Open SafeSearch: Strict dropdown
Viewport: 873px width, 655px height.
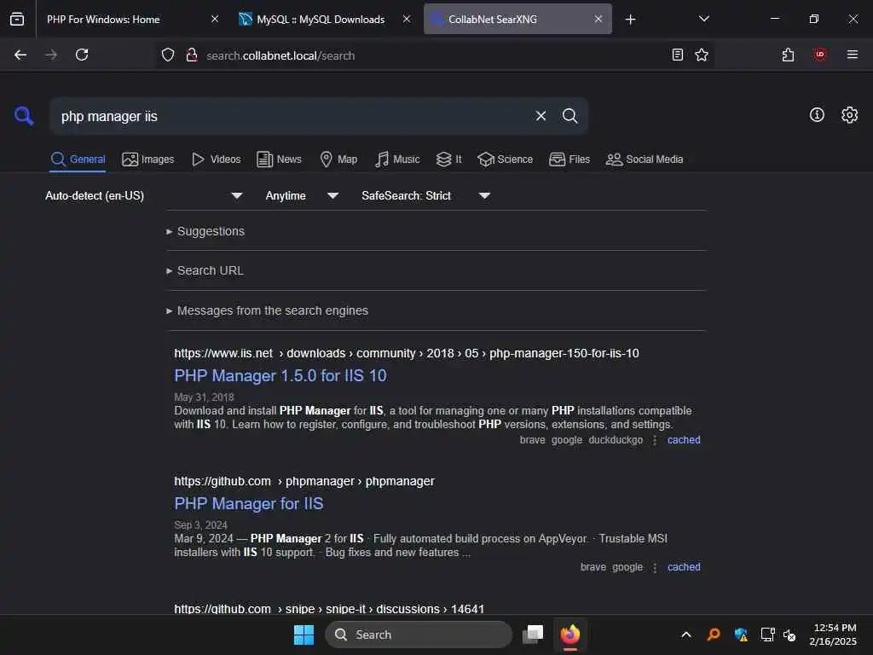(425, 195)
